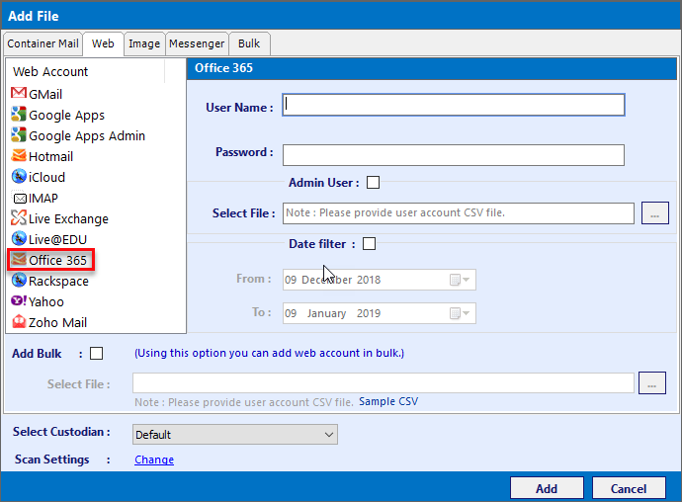Enable the Admin User checkbox
682x502 pixels.
(373, 182)
